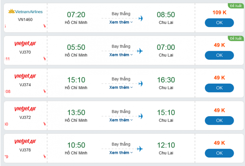Open "Xem thêm" details for flight VJ378
This screenshot has height=166, width=245.
tap(121, 153)
